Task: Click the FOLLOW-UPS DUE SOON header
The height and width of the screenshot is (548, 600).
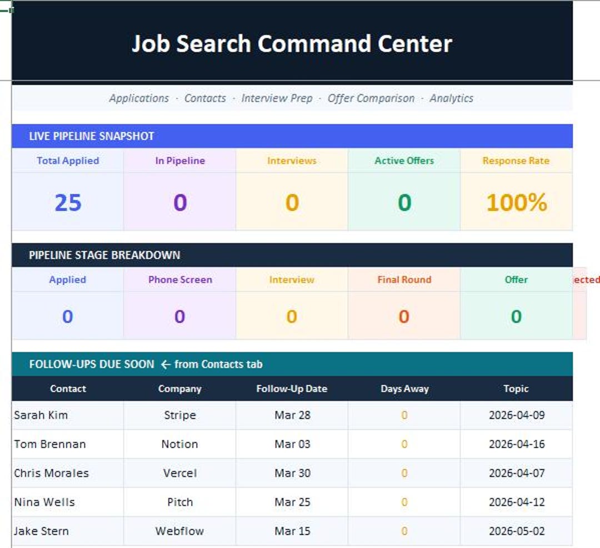Action: (x=292, y=364)
